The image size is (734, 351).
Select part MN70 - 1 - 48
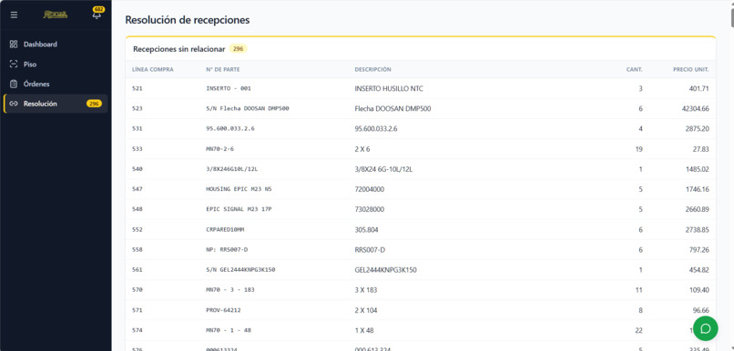tap(229, 330)
